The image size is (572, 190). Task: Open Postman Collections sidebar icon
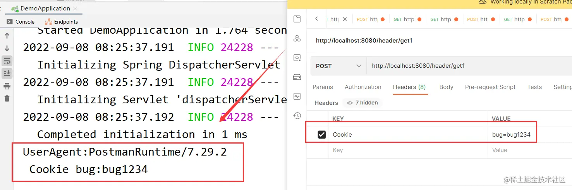click(x=297, y=19)
